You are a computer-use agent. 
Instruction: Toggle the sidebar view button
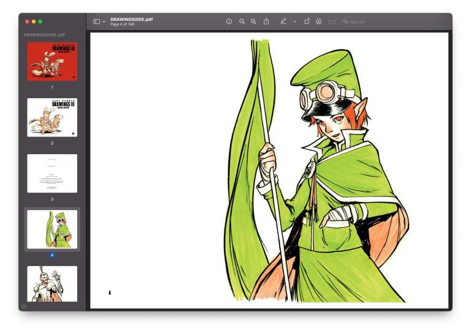[x=96, y=21]
